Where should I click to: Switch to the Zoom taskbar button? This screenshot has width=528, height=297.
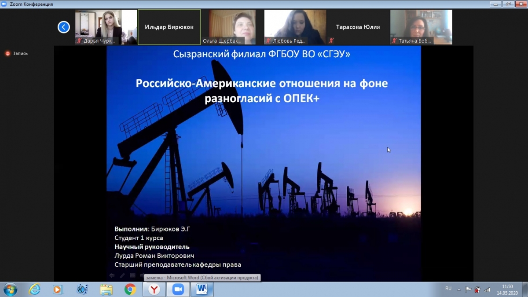[178, 289]
